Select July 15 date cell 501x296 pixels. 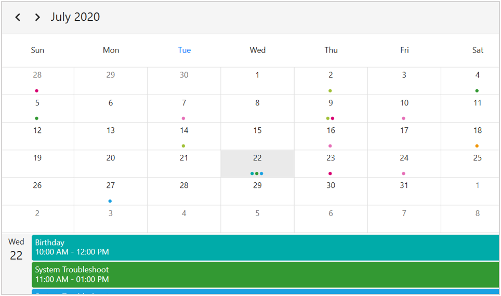coord(258,136)
